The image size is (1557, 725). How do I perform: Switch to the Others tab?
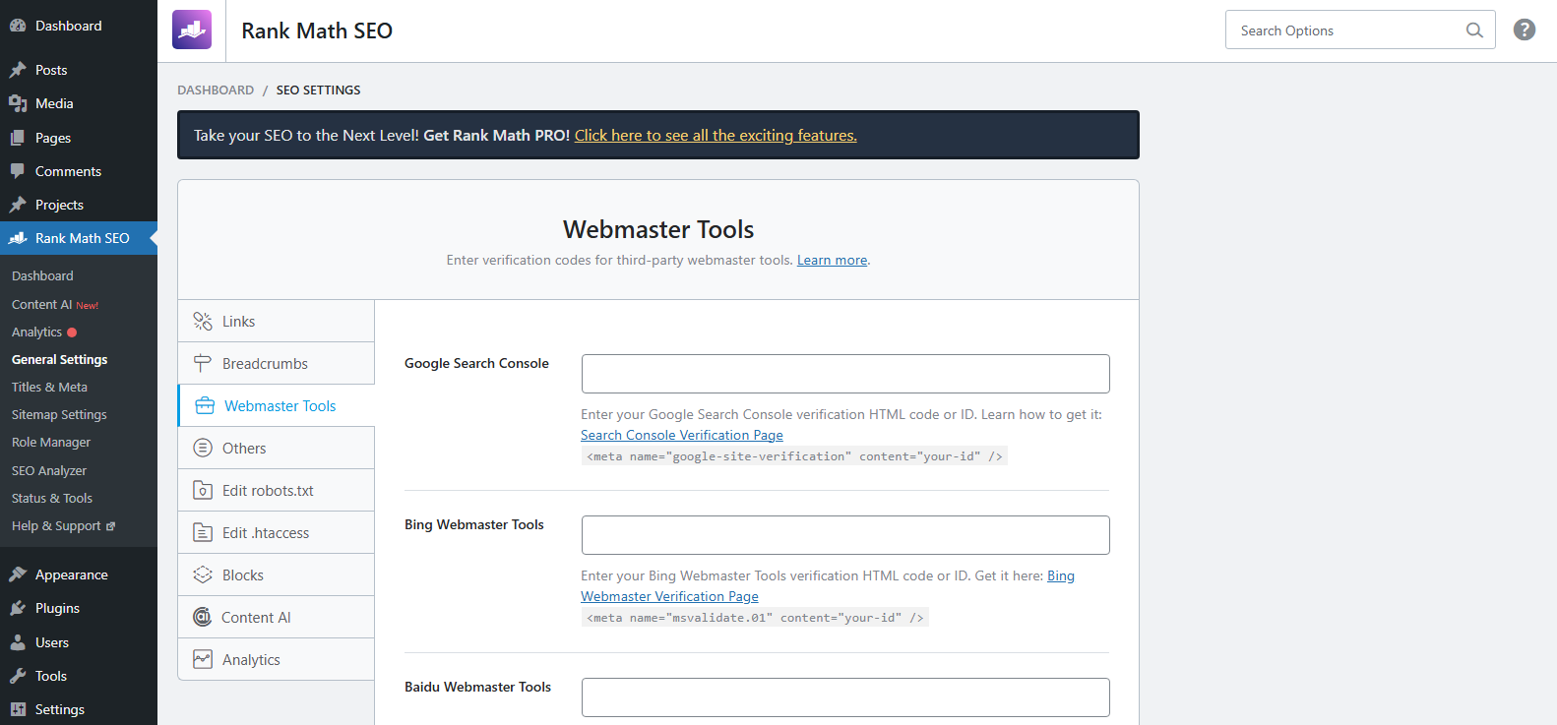(277, 449)
